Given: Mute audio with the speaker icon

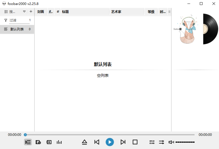Looking at the screenshot, I should (171, 142).
